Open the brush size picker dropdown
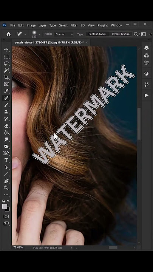This screenshot has height=272, width=153. pyautogui.click(x=40, y=34)
